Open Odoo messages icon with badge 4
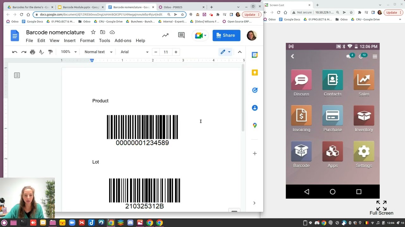405x227 pixels. (x=350, y=56)
